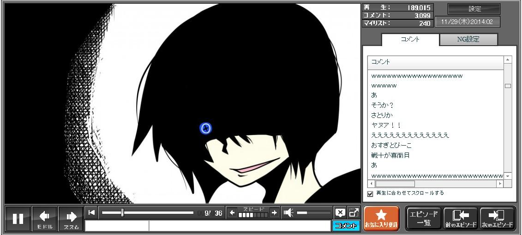Viewport: 522px width, 235px height.
Task: Click the ススム forward arrow button
Action: [71, 219]
